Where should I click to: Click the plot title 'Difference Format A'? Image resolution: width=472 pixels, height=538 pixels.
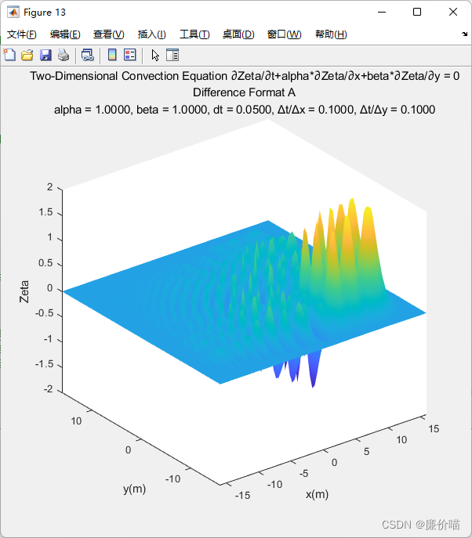[245, 92]
